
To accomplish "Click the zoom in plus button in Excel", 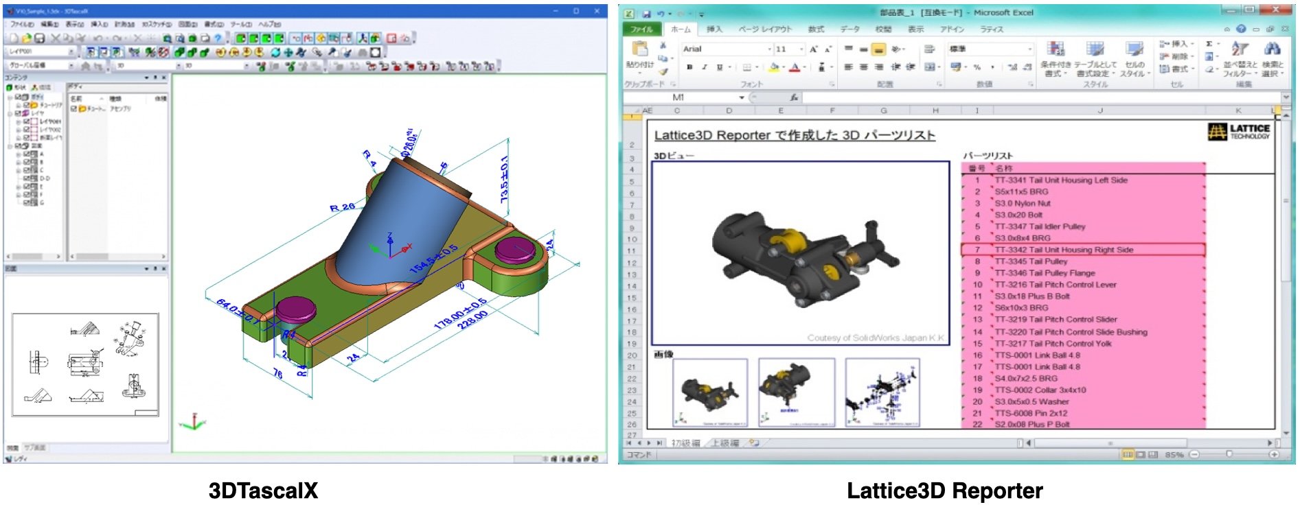I will click(x=1274, y=454).
